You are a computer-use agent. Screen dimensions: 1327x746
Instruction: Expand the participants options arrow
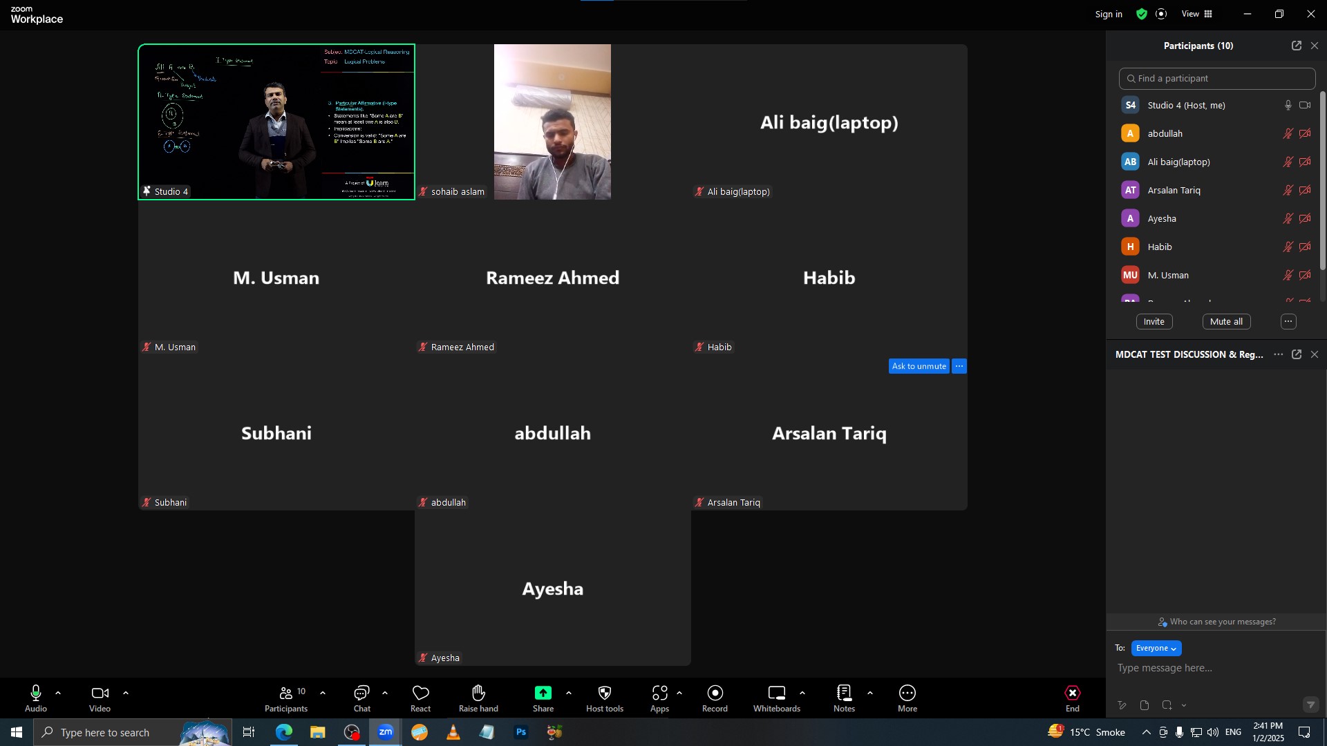323,693
